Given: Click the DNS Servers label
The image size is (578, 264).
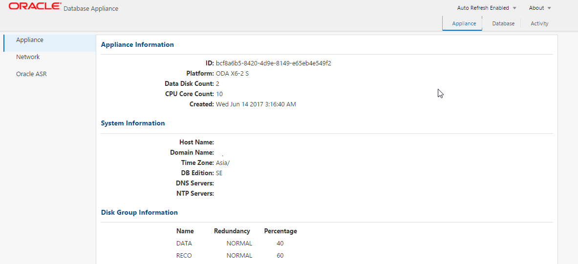Looking at the screenshot, I should (x=195, y=183).
